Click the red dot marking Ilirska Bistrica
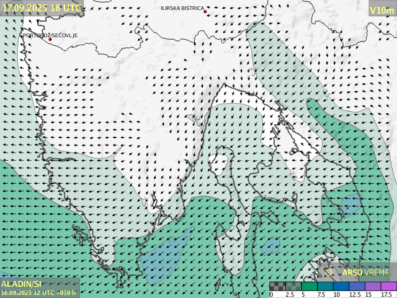Viewport: 397px width, 298px height. [x=205, y=12]
